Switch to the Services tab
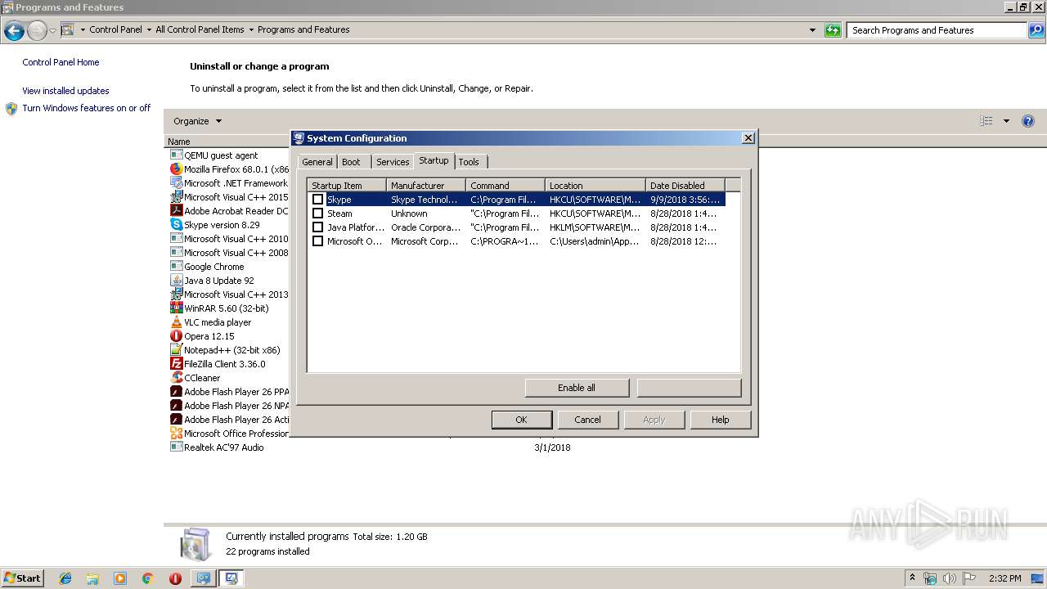This screenshot has height=589, width=1047. (x=393, y=162)
